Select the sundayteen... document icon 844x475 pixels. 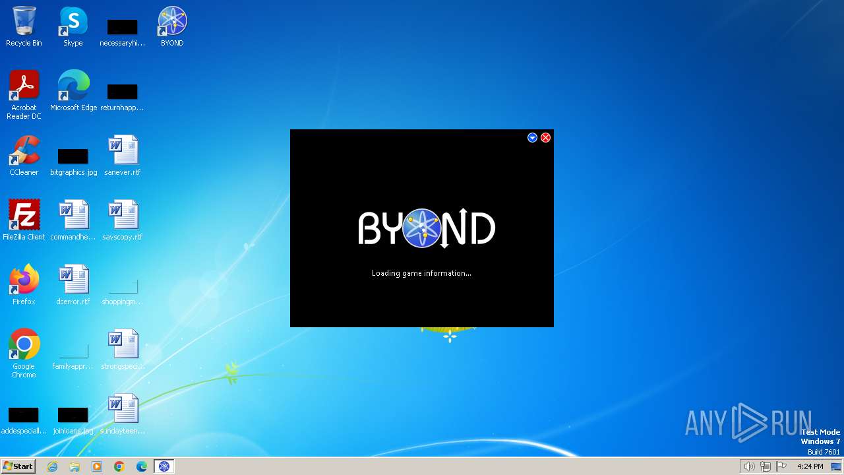tap(123, 414)
